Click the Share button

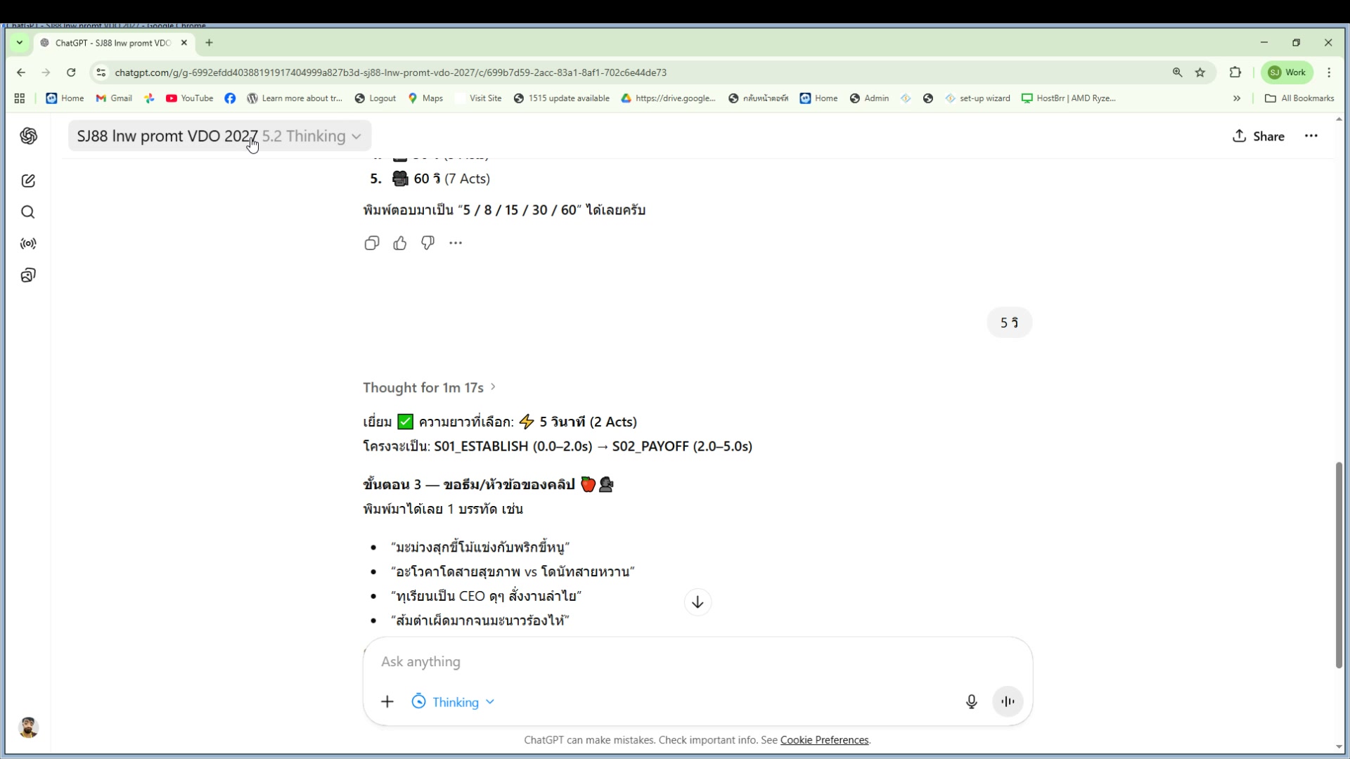point(1259,136)
